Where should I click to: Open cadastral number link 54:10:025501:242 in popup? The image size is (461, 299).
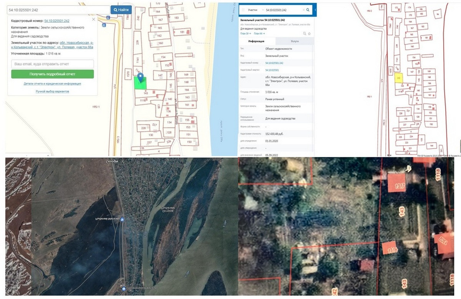(x=57, y=20)
